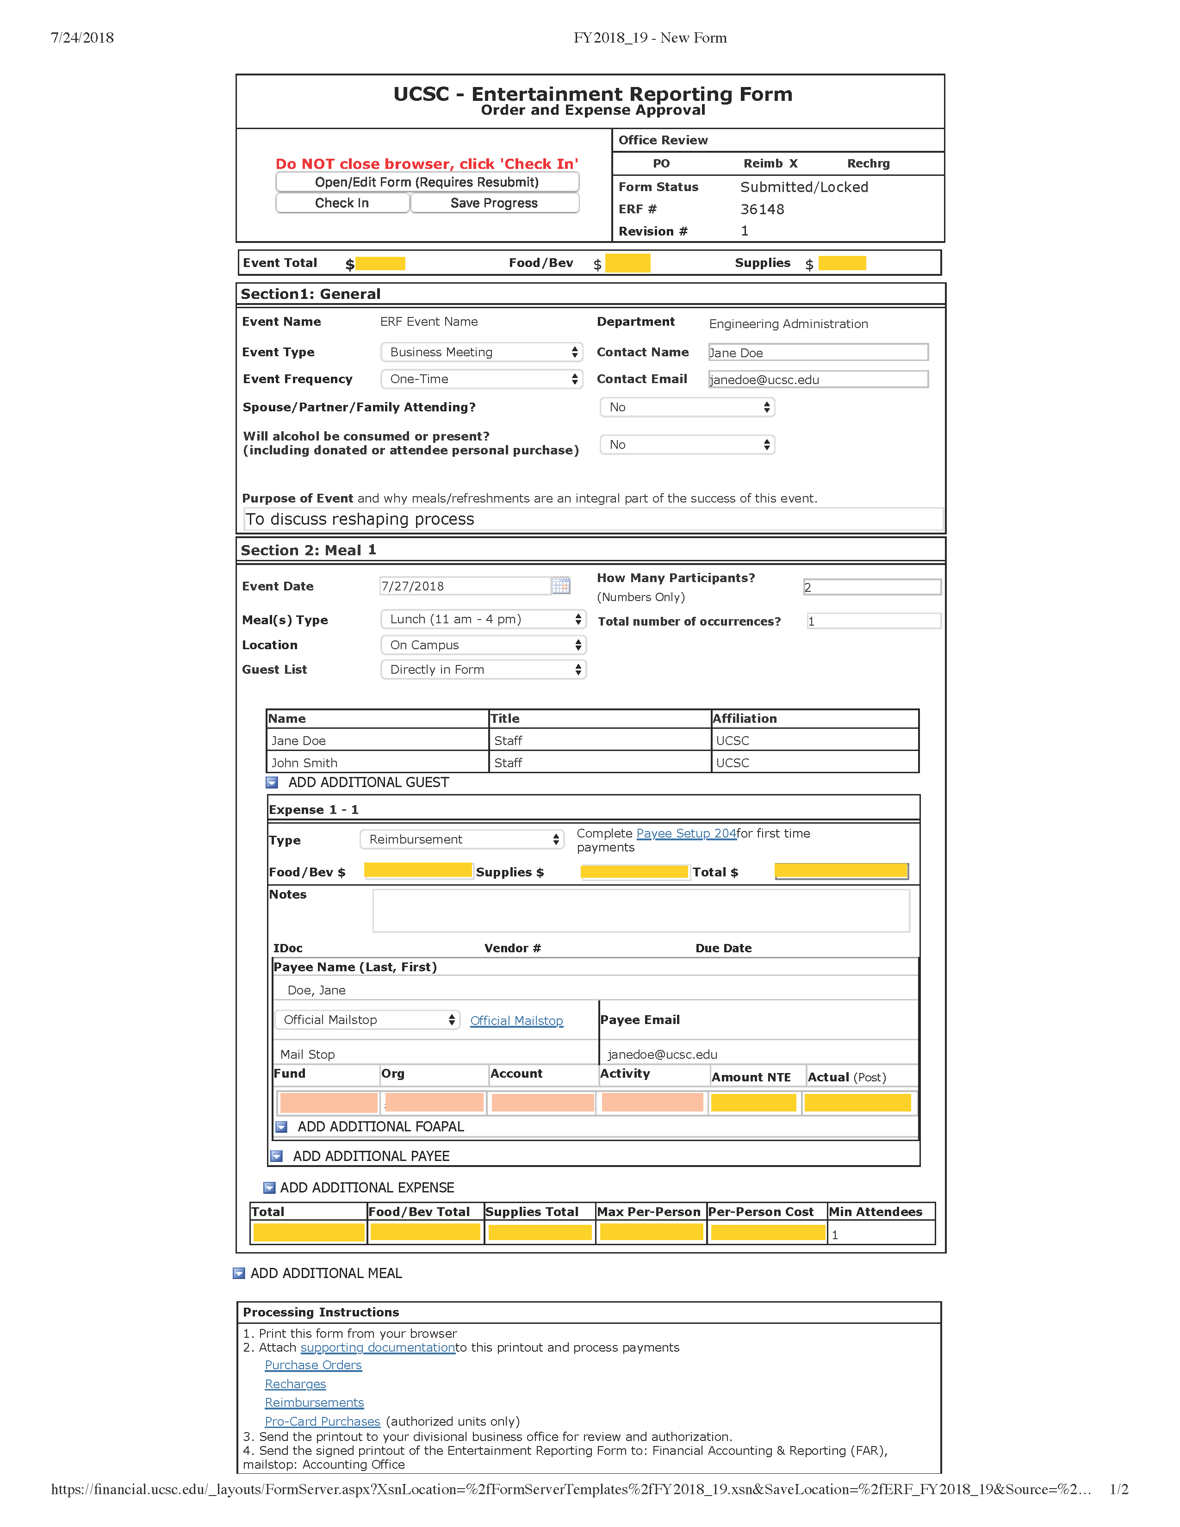Click Open/Edit Form (Requires Resubmit)
Image resolution: width=1180 pixels, height=1527 pixels.
tap(428, 182)
